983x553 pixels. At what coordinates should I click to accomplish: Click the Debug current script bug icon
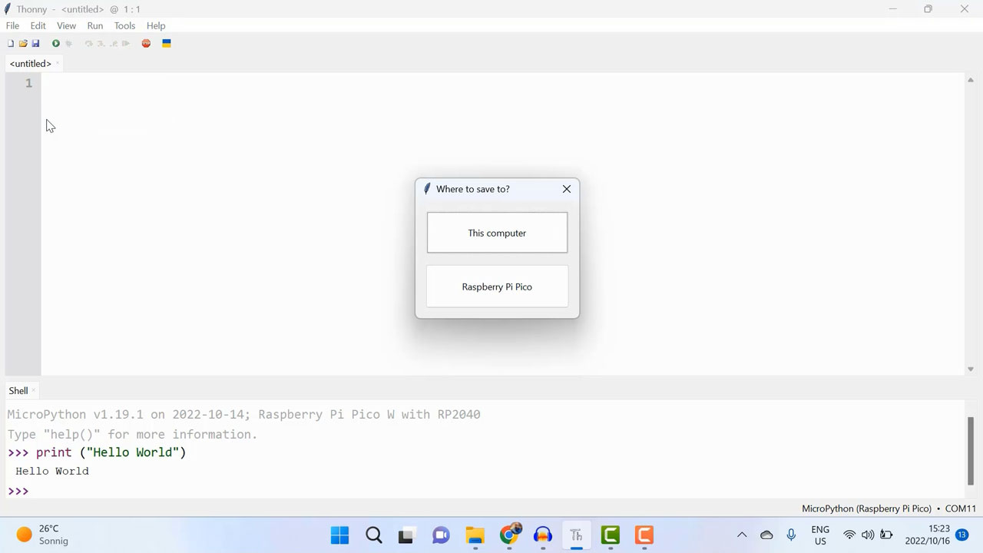(68, 44)
